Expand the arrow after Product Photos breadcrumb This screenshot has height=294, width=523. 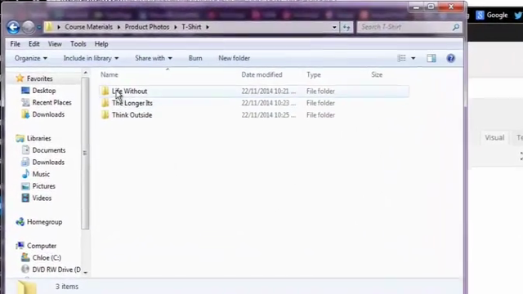click(176, 27)
